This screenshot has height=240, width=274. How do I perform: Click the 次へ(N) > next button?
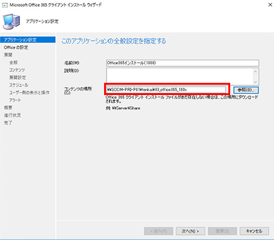coord(191,231)
